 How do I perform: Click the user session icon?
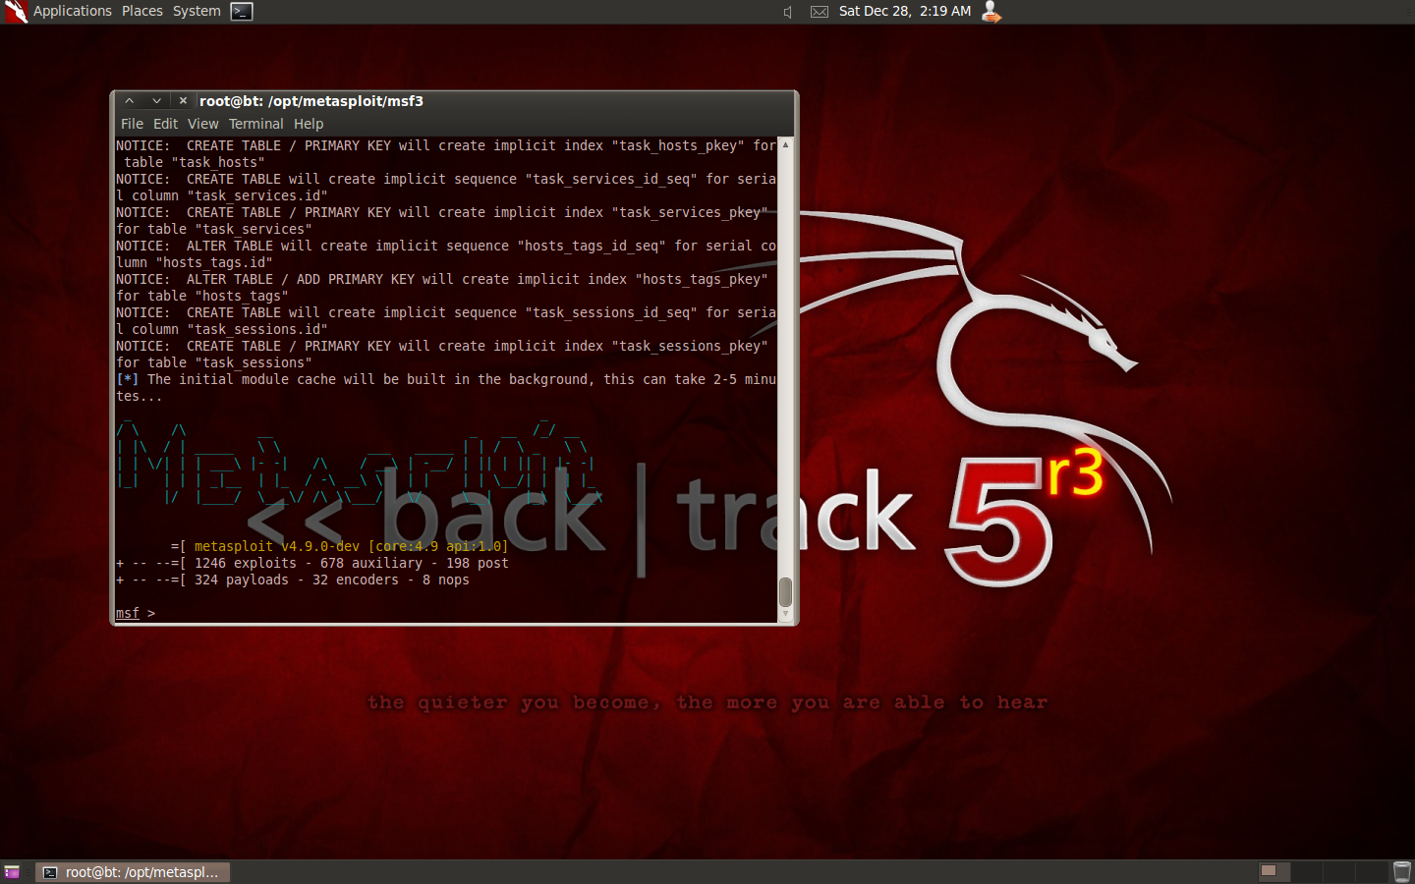(991, 12)
